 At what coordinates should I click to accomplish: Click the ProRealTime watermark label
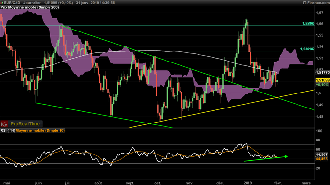25,124
